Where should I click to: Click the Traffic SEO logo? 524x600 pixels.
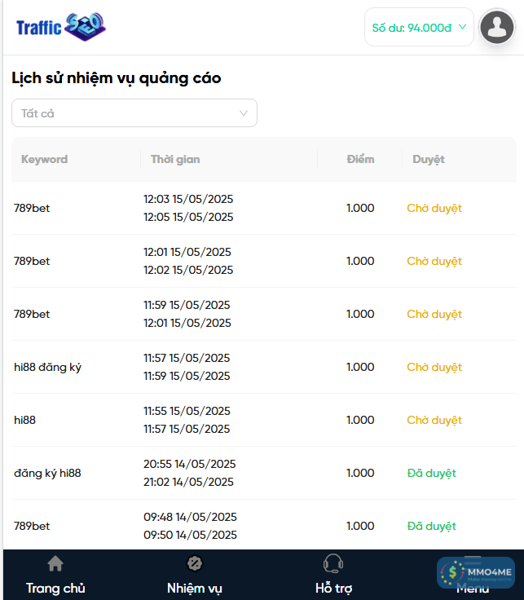click(x=61, y=27)
